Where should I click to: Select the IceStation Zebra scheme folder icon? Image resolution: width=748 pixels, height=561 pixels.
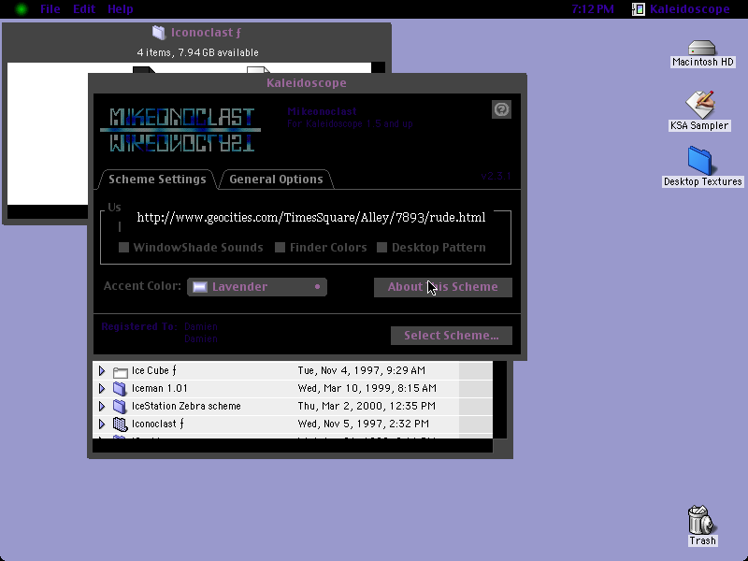click(120, 406)
